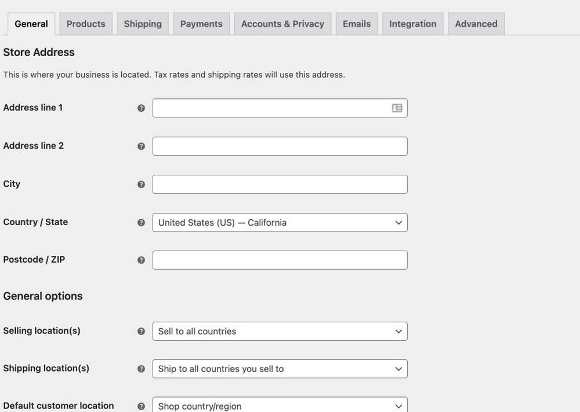Open the Payments tab
The image size is (580, 412).
tap(201, 24)
